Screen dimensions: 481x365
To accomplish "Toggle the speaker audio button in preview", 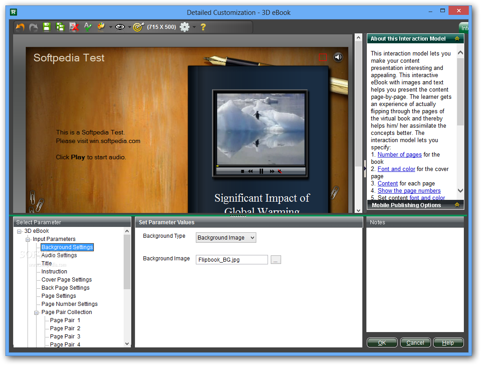I will [338, 57].
